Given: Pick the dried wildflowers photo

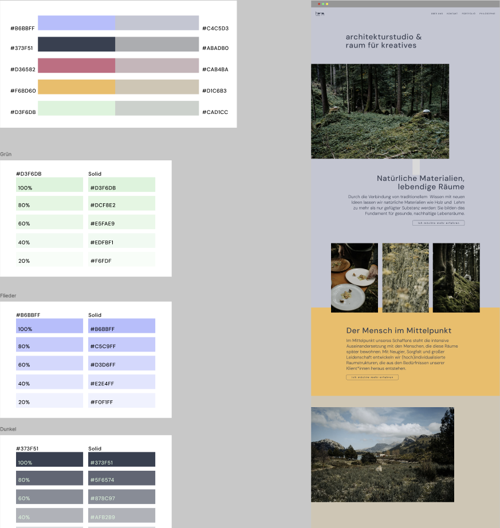Looking at the screenshot, I should tap(405, 278).
